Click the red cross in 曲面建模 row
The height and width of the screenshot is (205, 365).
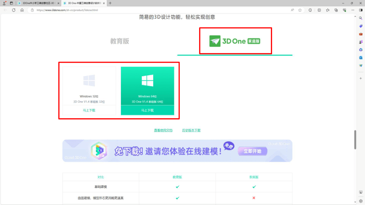(254, 198)
